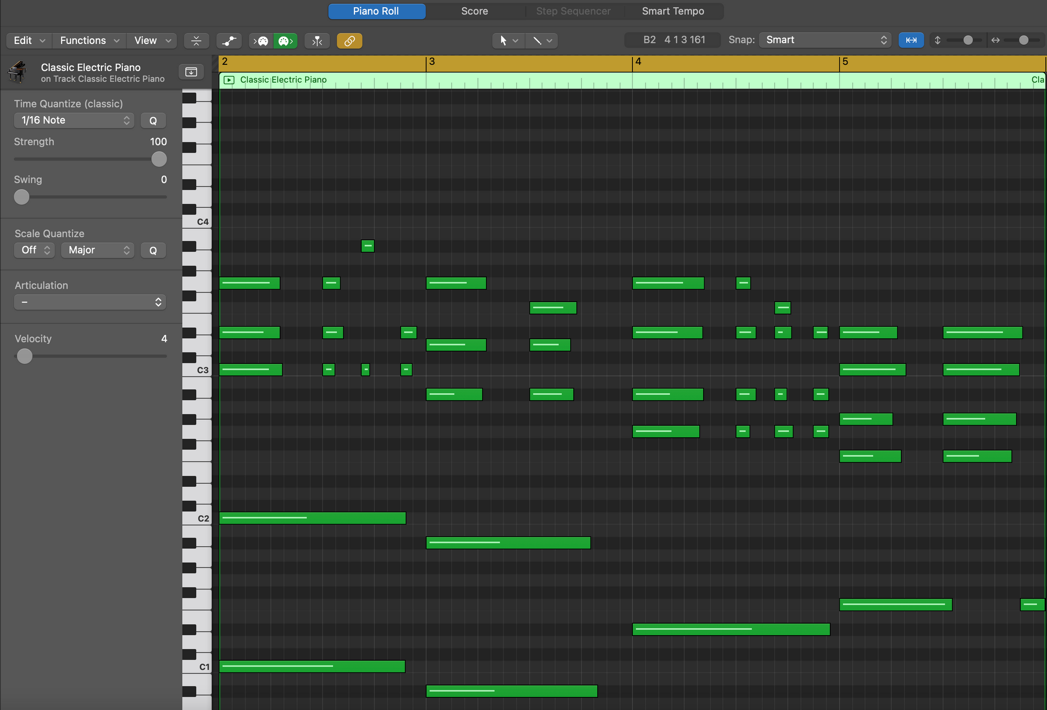Click the region play icon in header
1047x710 pixels.
(x=229, y=80)
